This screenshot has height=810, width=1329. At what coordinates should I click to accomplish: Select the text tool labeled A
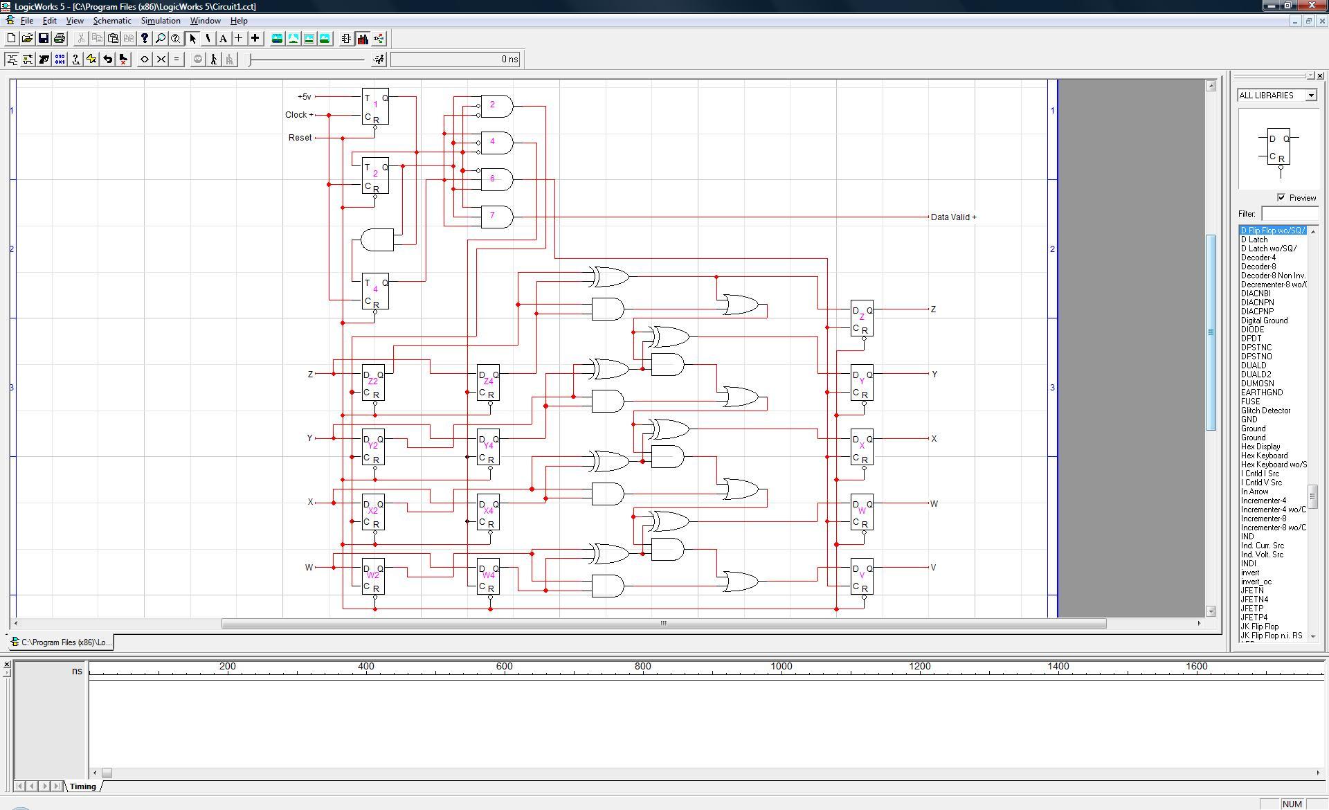pos(223,39)
